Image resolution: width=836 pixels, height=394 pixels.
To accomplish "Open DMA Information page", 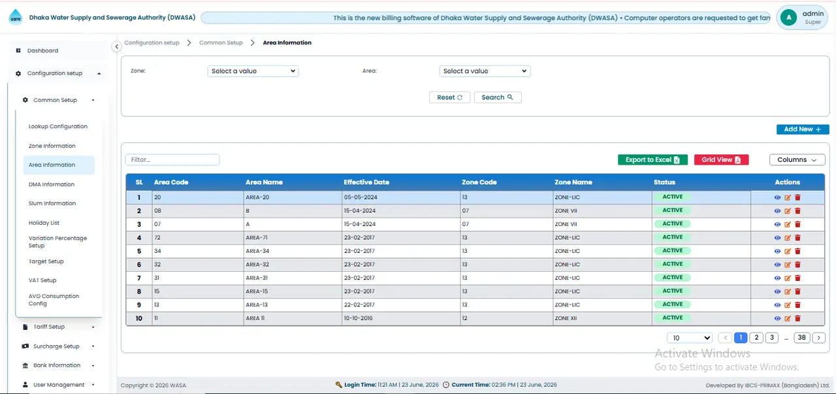I will click(52, 184).
